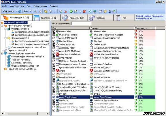This screenshot has width=166, height=116.
Task: Switch to the Процессы [36] tab
Action: (74, 18)
